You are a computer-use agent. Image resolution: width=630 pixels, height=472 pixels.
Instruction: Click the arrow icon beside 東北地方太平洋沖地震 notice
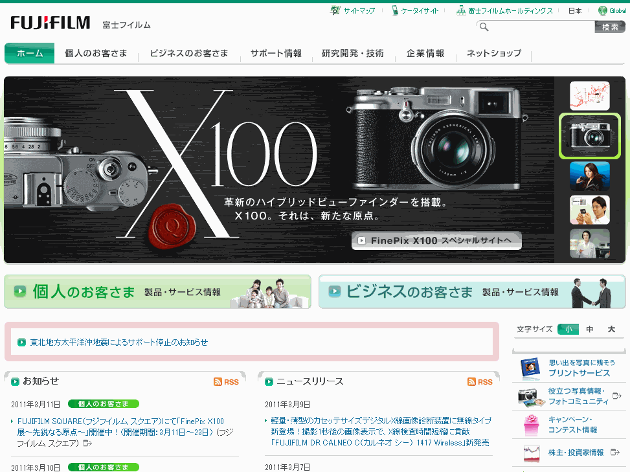21,343
